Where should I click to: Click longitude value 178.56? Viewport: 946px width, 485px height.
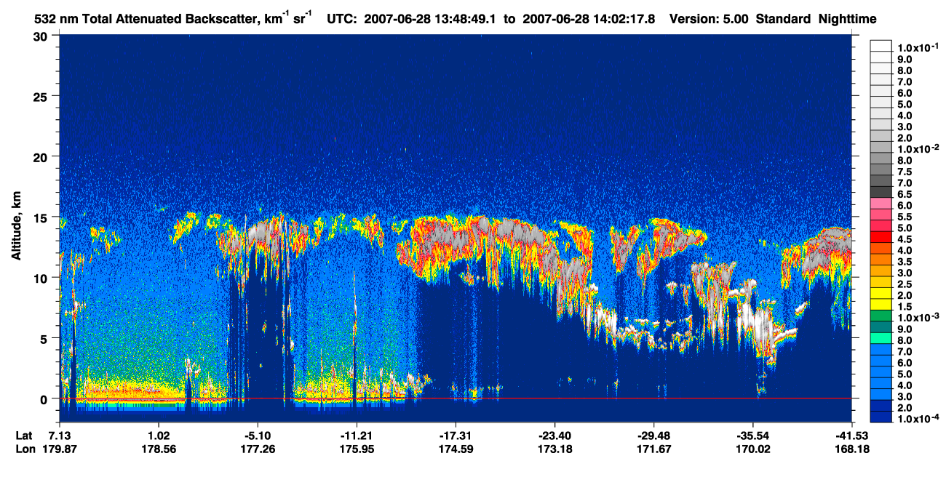pos(159,449)
